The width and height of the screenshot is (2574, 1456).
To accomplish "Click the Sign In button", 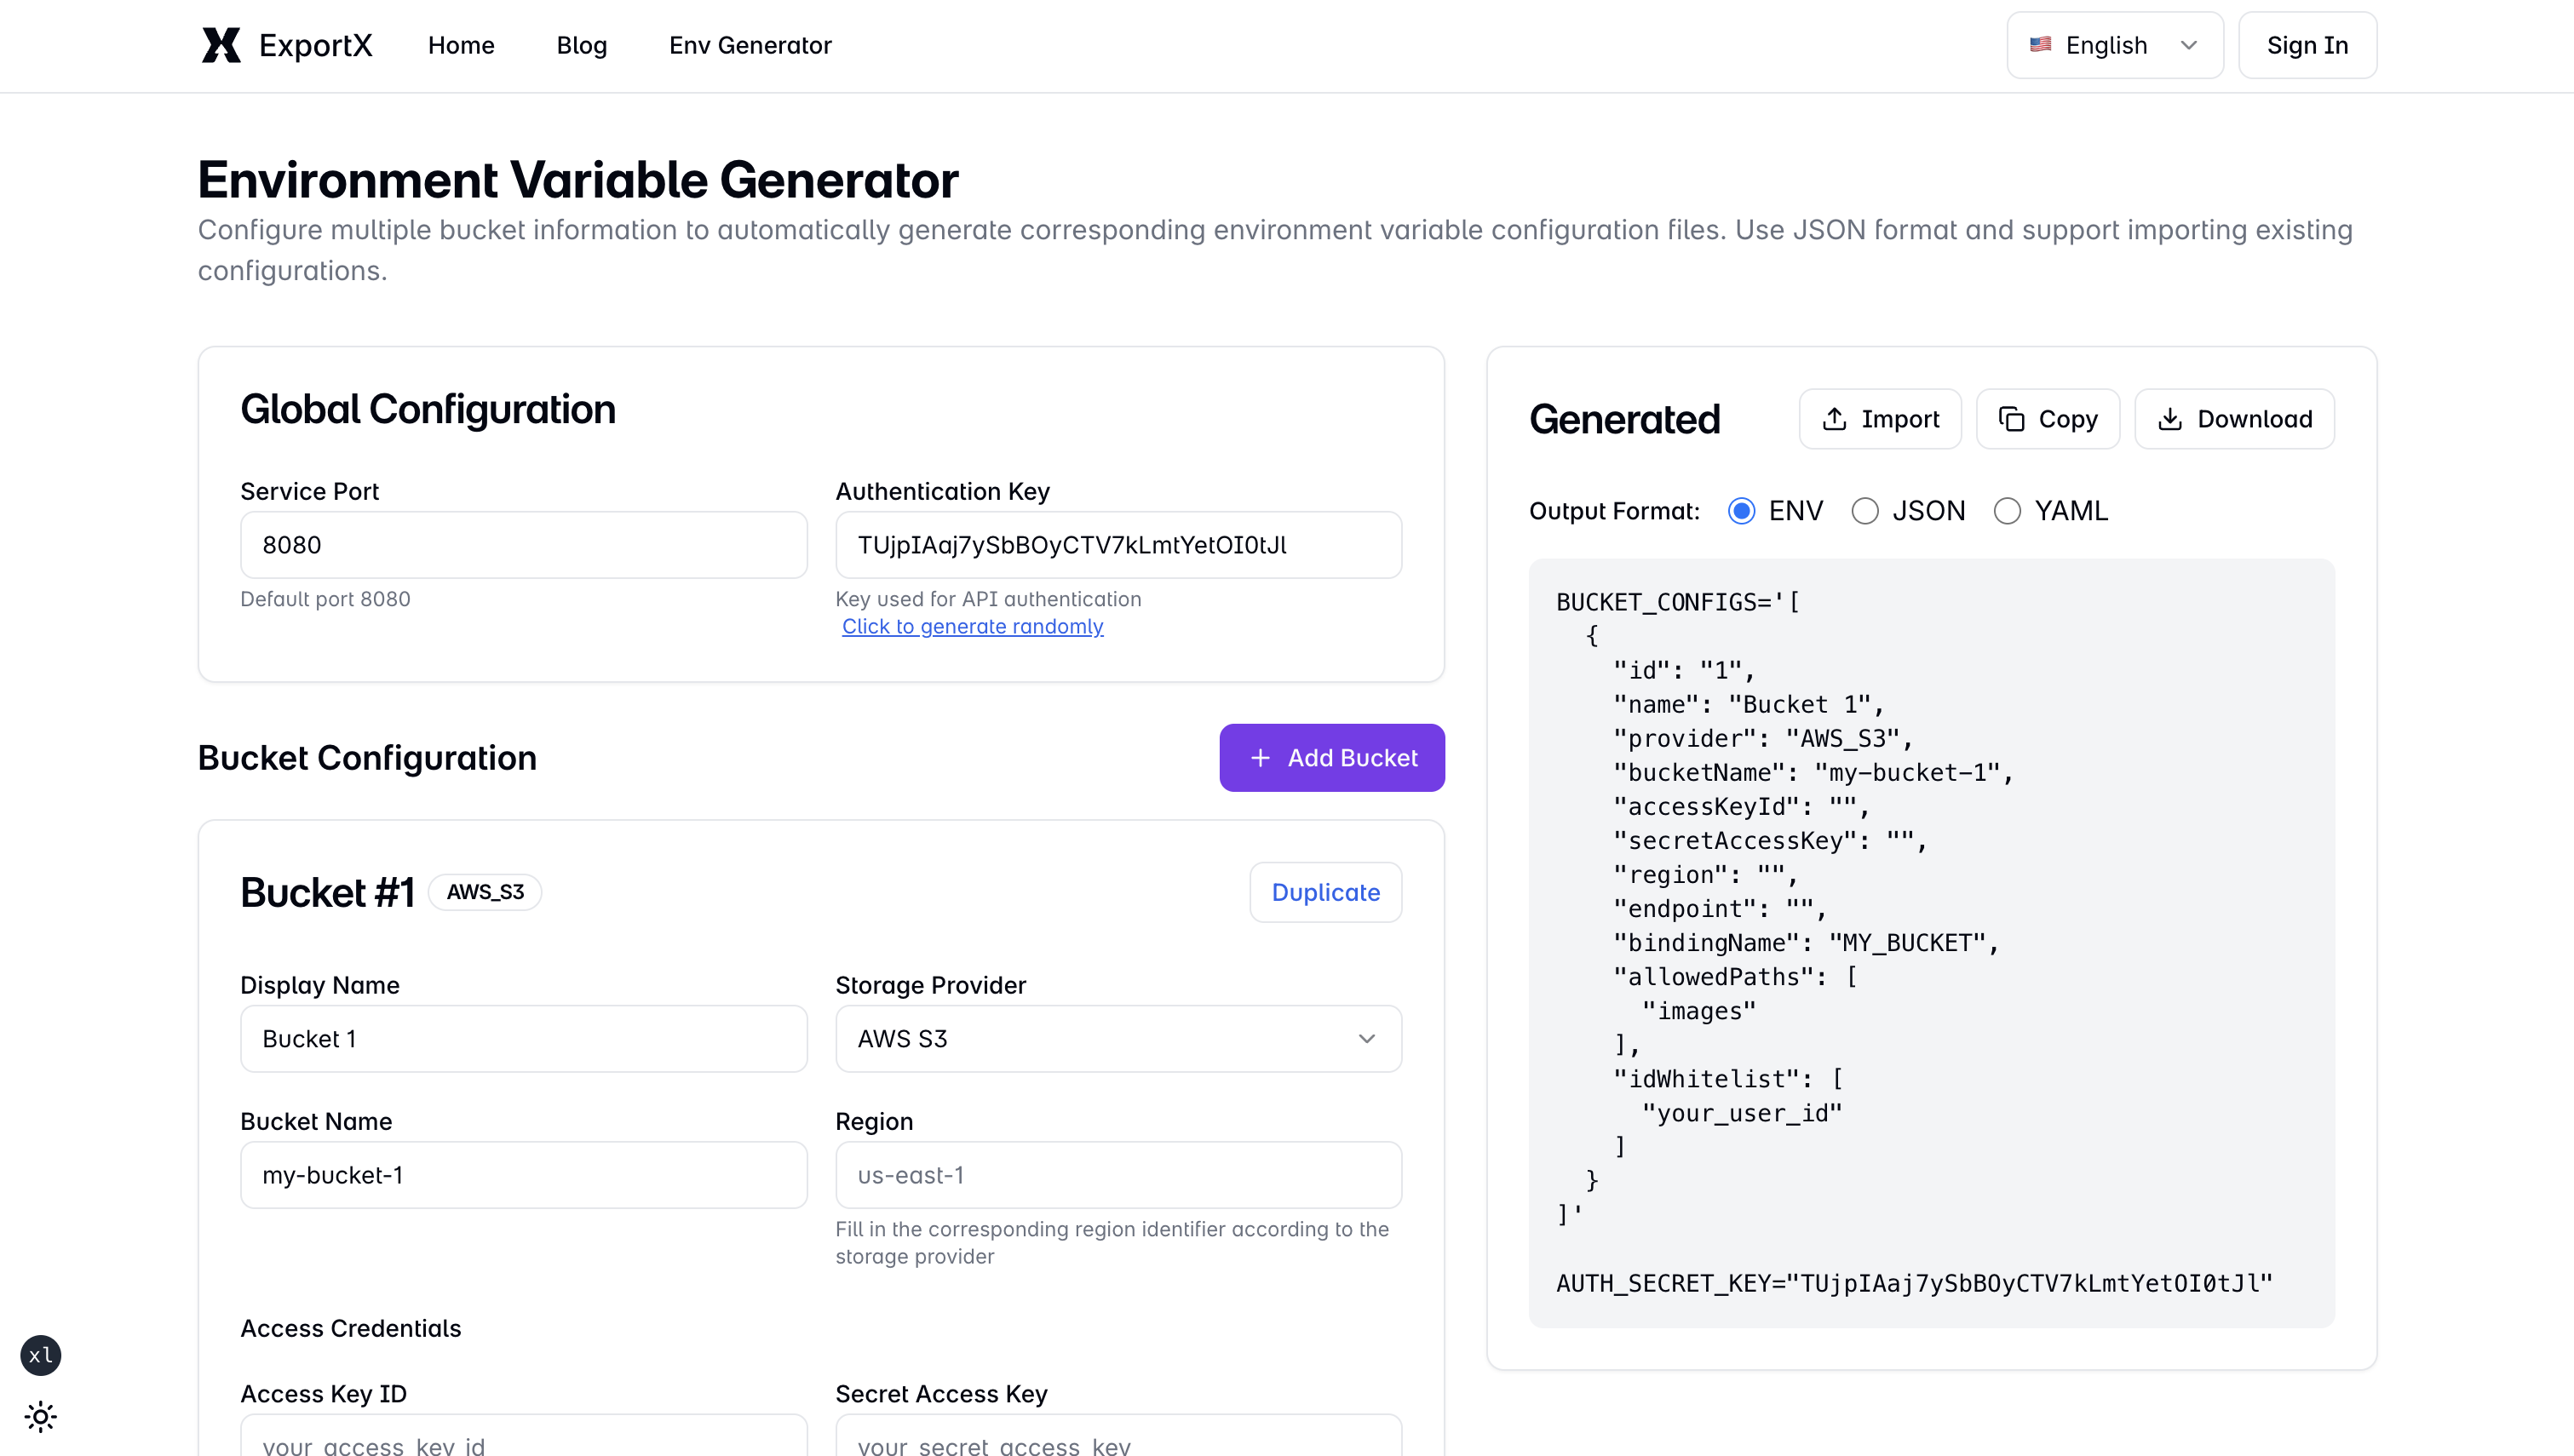I will pos(2307,45).
